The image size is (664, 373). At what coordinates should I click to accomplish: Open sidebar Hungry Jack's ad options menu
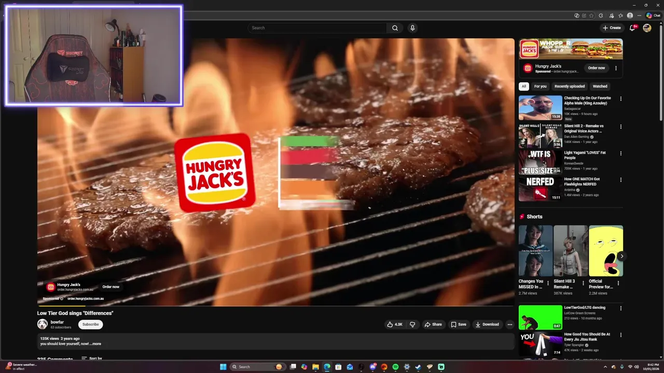coord(616,68)
